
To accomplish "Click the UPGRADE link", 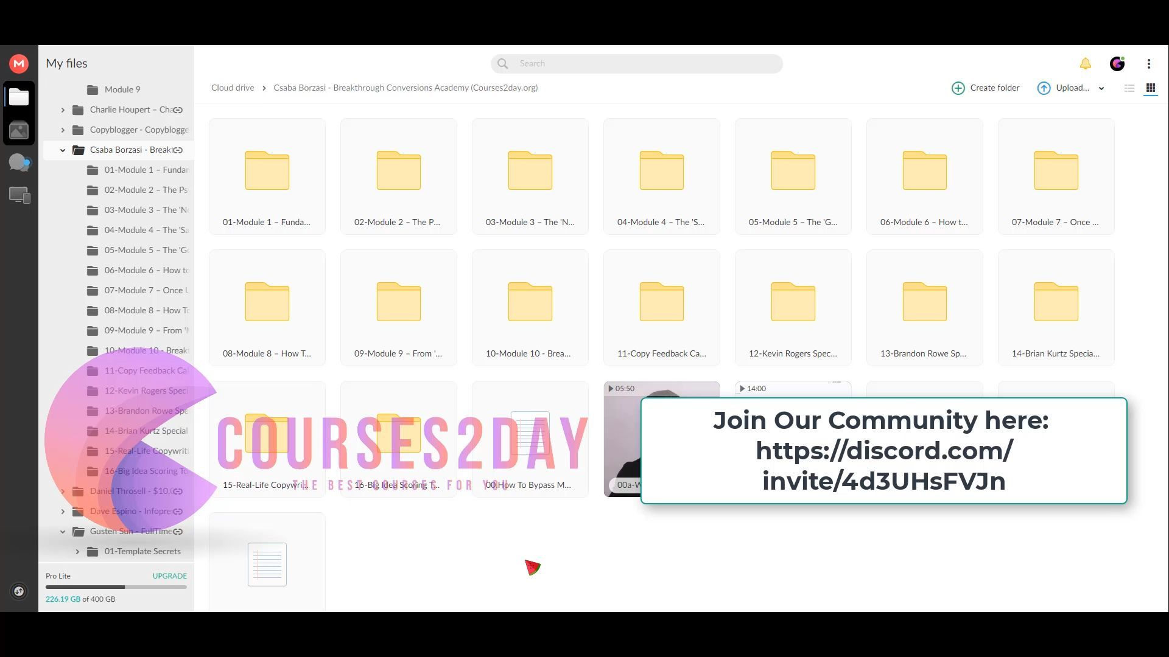I will [x=169, y=575].
